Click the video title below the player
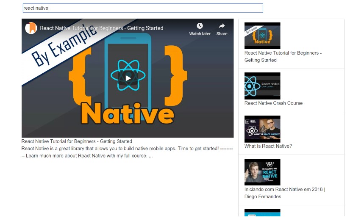Viewport: 353px width, 221px height. pyautogui.click(x=77, y=141)
